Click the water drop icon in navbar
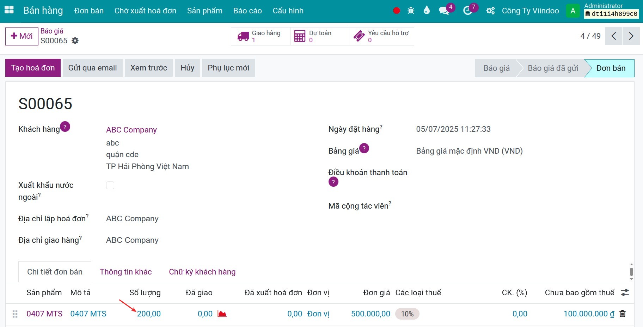This screenshot has width=643, height=327. pyautogui.click(x=427, y=10)
